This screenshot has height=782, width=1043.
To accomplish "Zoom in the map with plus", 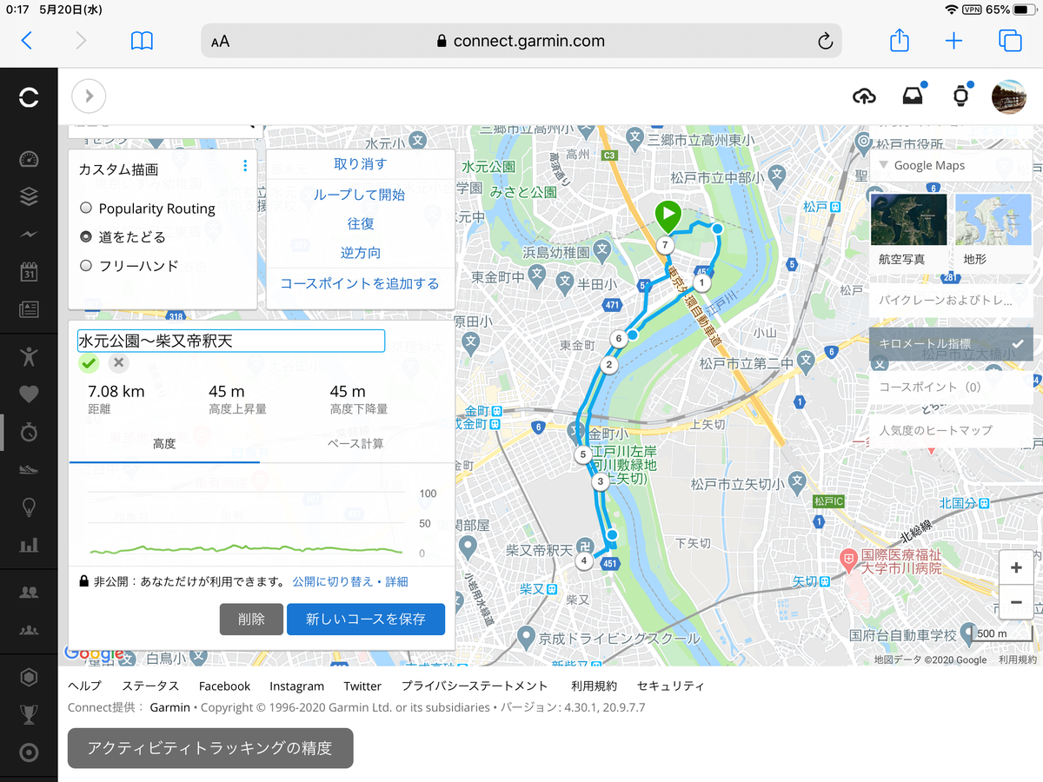I will [x=1016, y=567].
